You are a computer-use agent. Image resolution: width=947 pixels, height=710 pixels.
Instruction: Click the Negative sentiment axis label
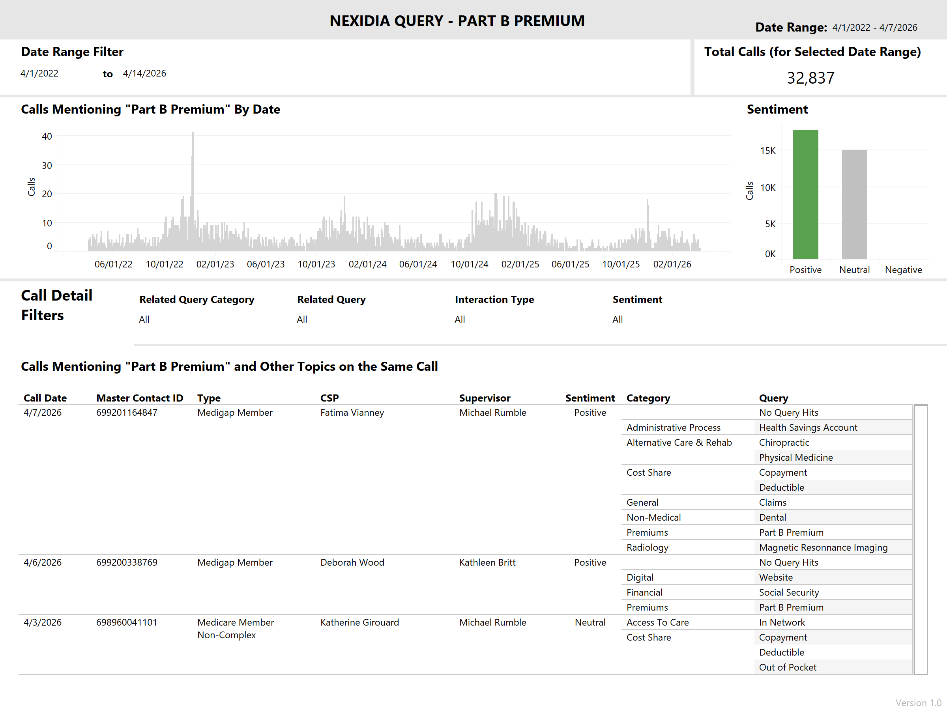tap(903, 270)
